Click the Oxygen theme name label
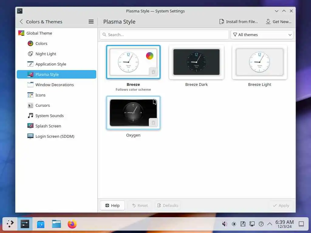The width and height of the screenshot is (311, 233). (x=133, y=135)
